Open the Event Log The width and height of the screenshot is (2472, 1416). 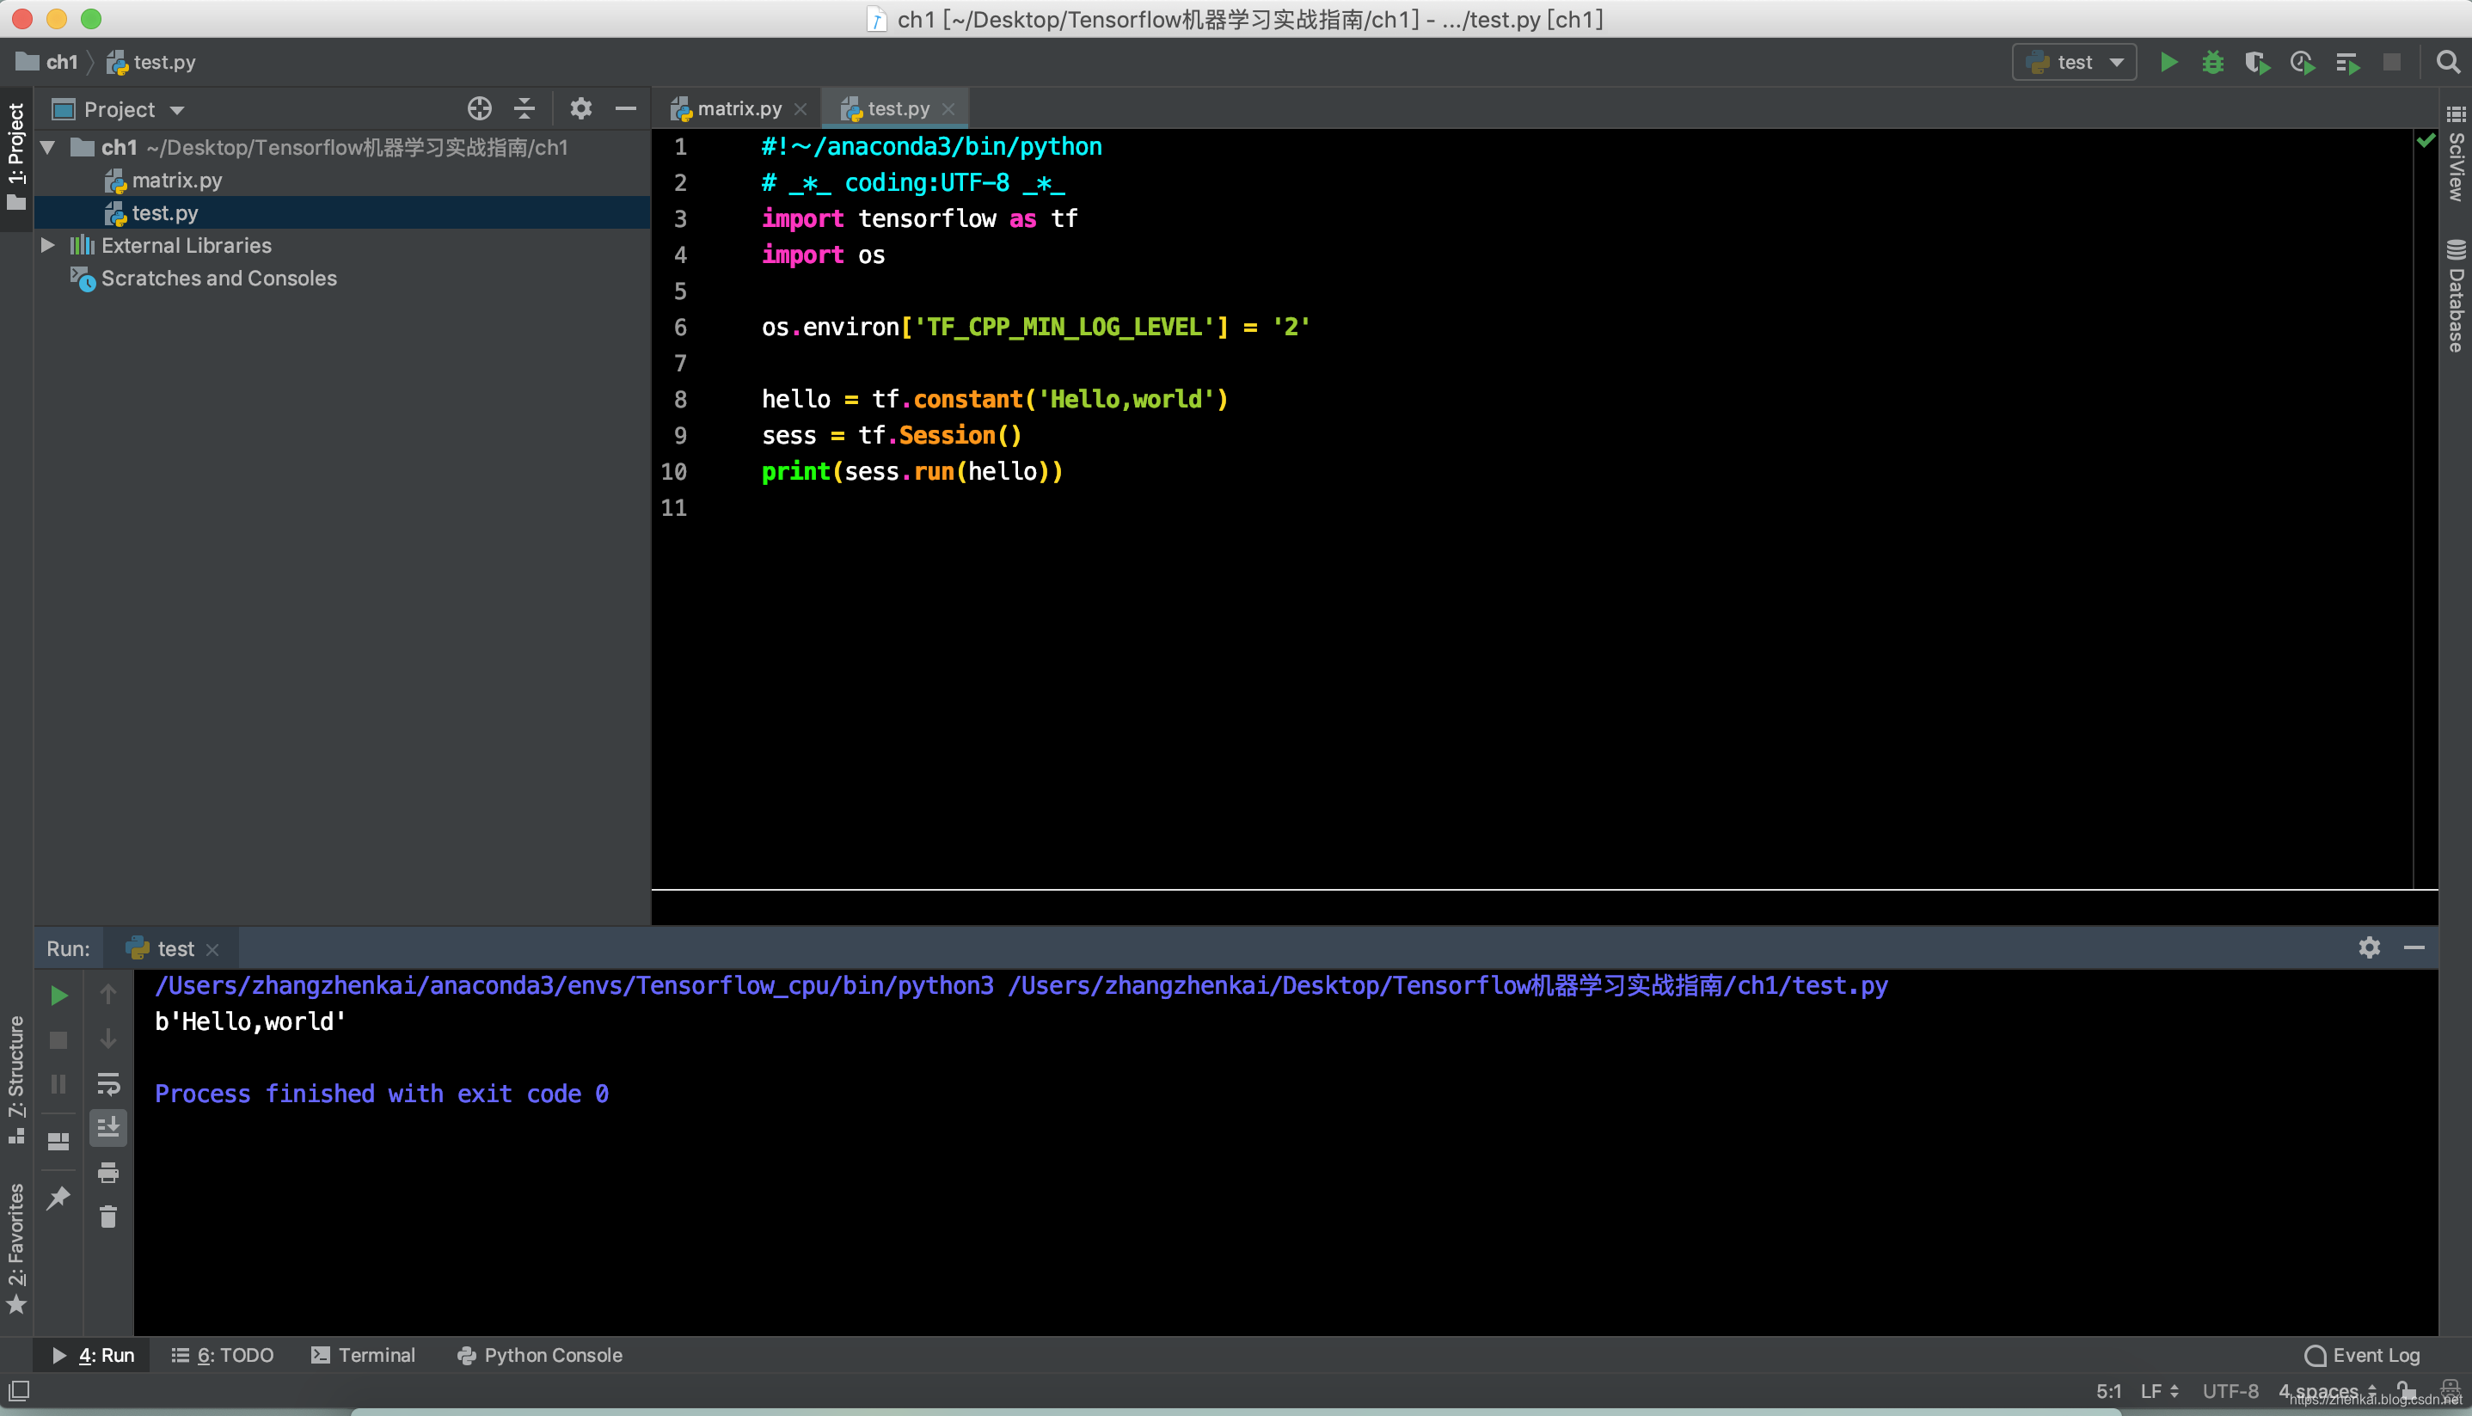[x=2362, y=1355]
